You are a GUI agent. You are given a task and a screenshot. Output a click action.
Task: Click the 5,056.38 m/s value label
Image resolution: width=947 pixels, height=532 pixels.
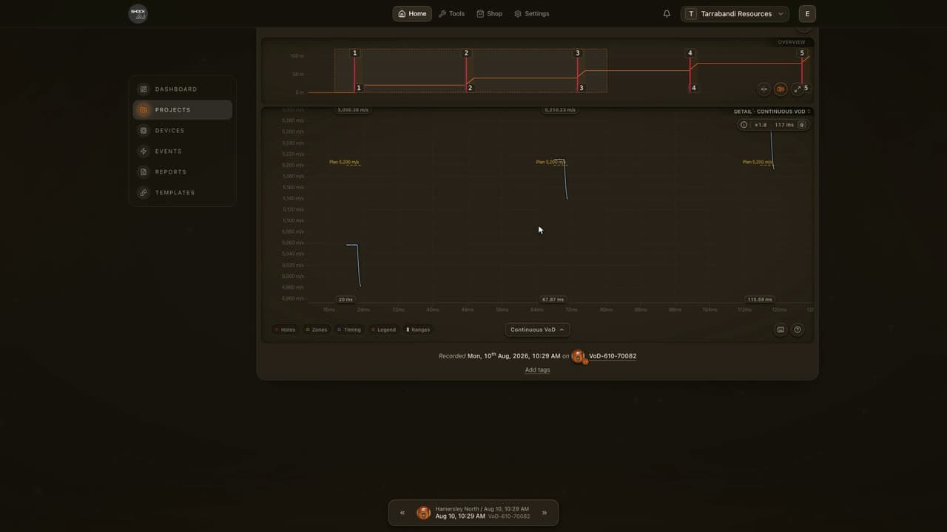[x=353, y=110]
